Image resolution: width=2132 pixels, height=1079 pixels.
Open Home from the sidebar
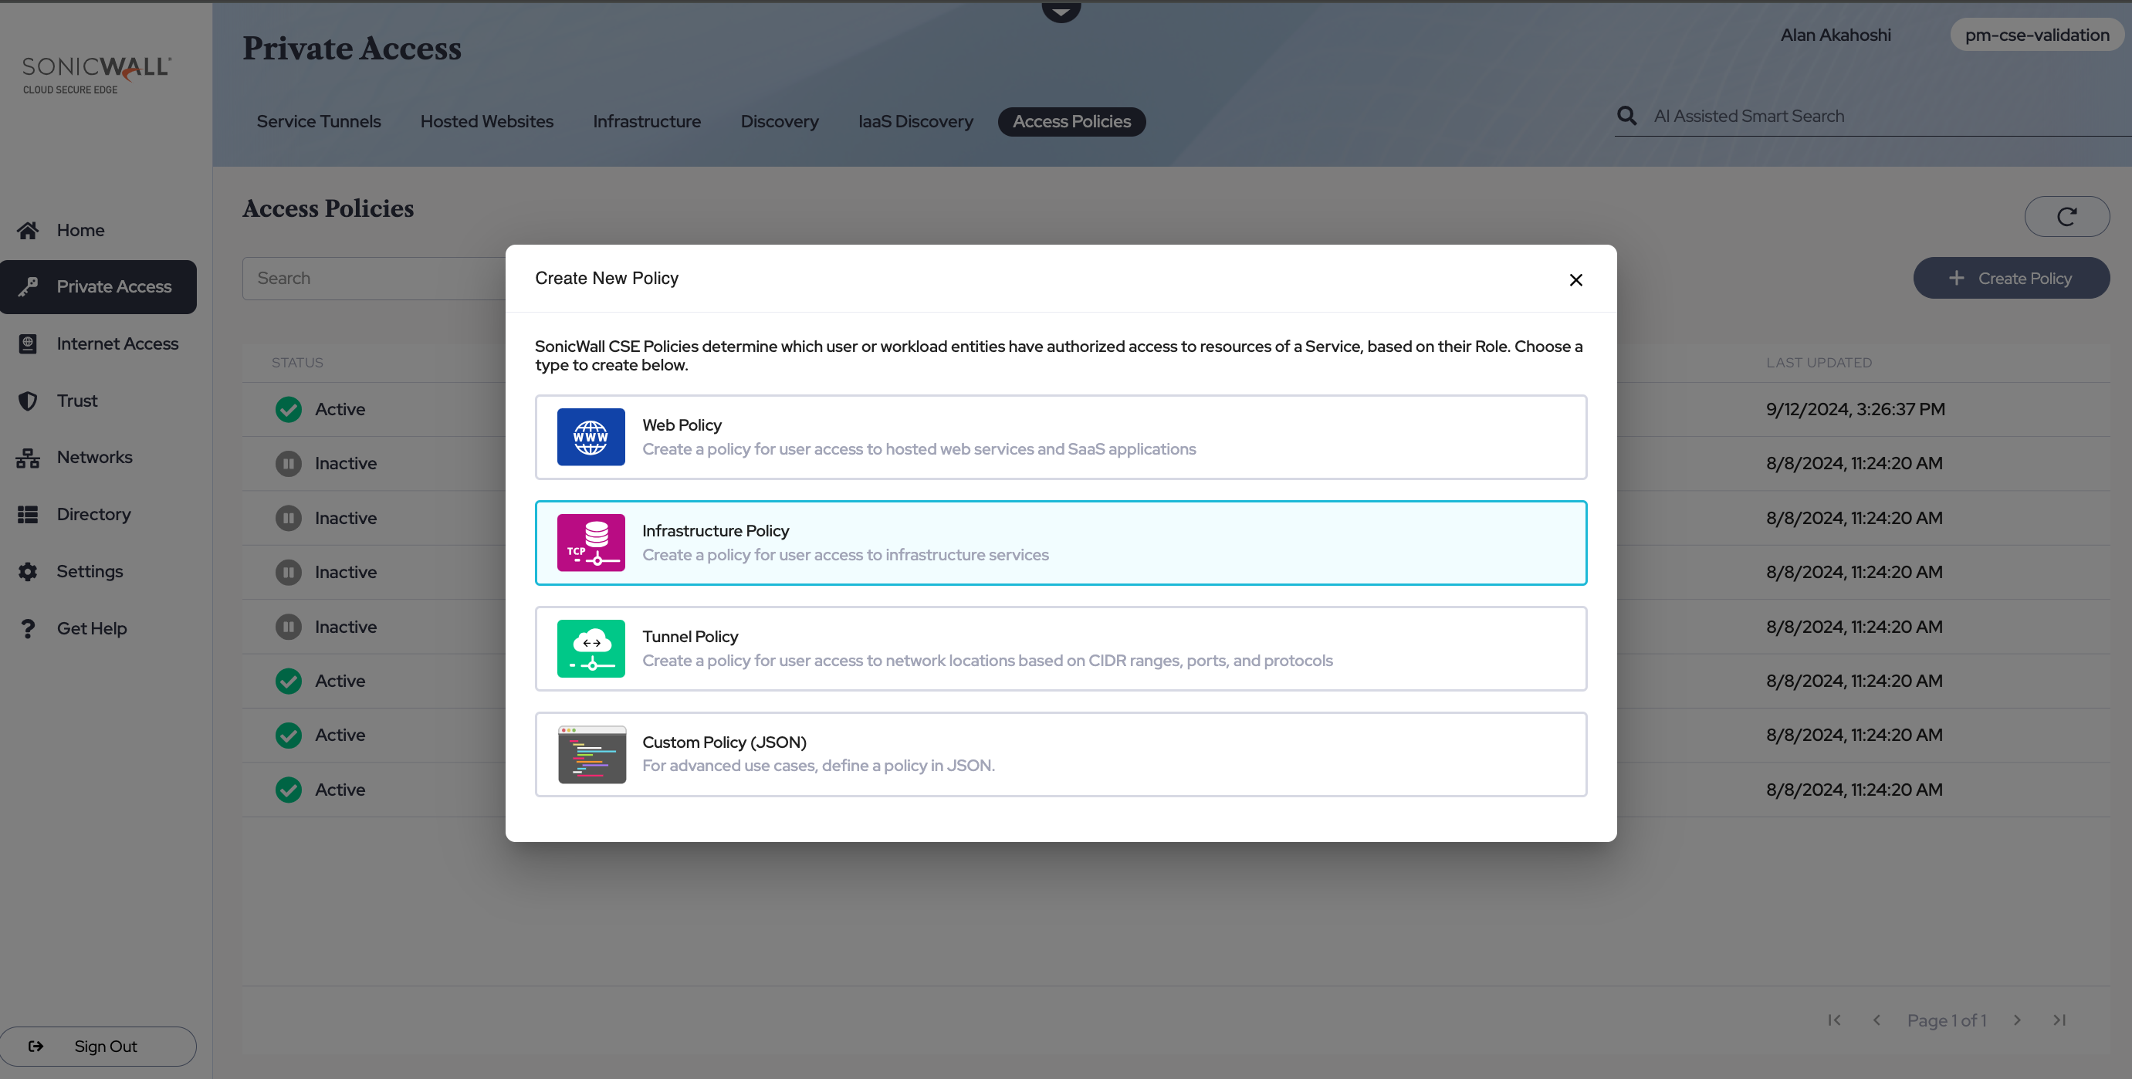pos(80,230)
